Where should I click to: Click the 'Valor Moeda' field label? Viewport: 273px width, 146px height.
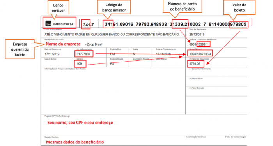tap(161, 59)
